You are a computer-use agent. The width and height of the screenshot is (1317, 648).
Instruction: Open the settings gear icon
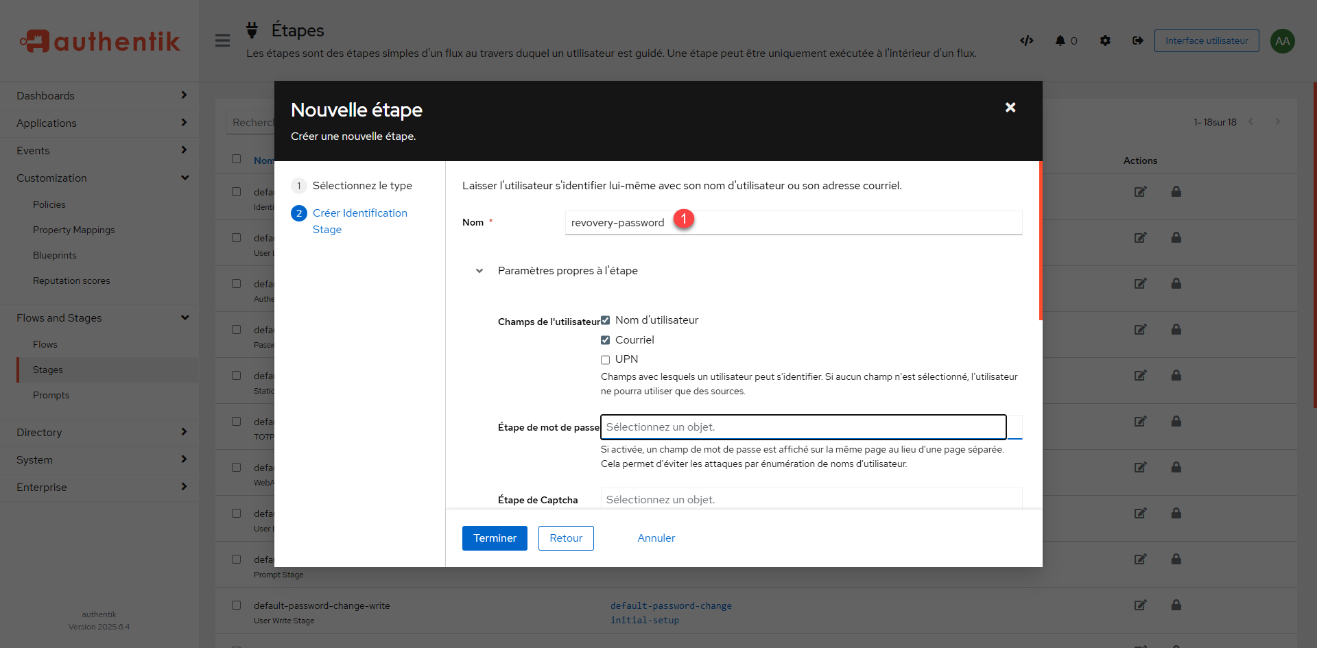(1105, 40)
